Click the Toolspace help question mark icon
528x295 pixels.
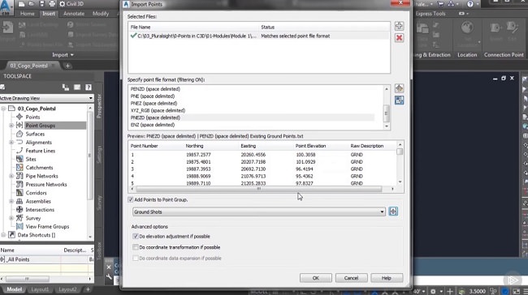(89, 88)
